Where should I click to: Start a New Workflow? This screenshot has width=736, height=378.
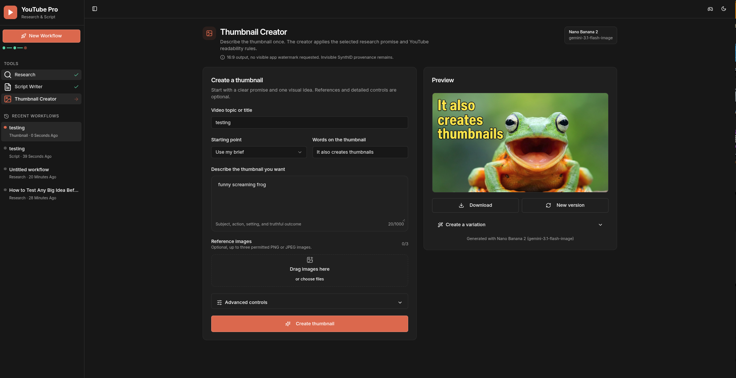point(41,36)
